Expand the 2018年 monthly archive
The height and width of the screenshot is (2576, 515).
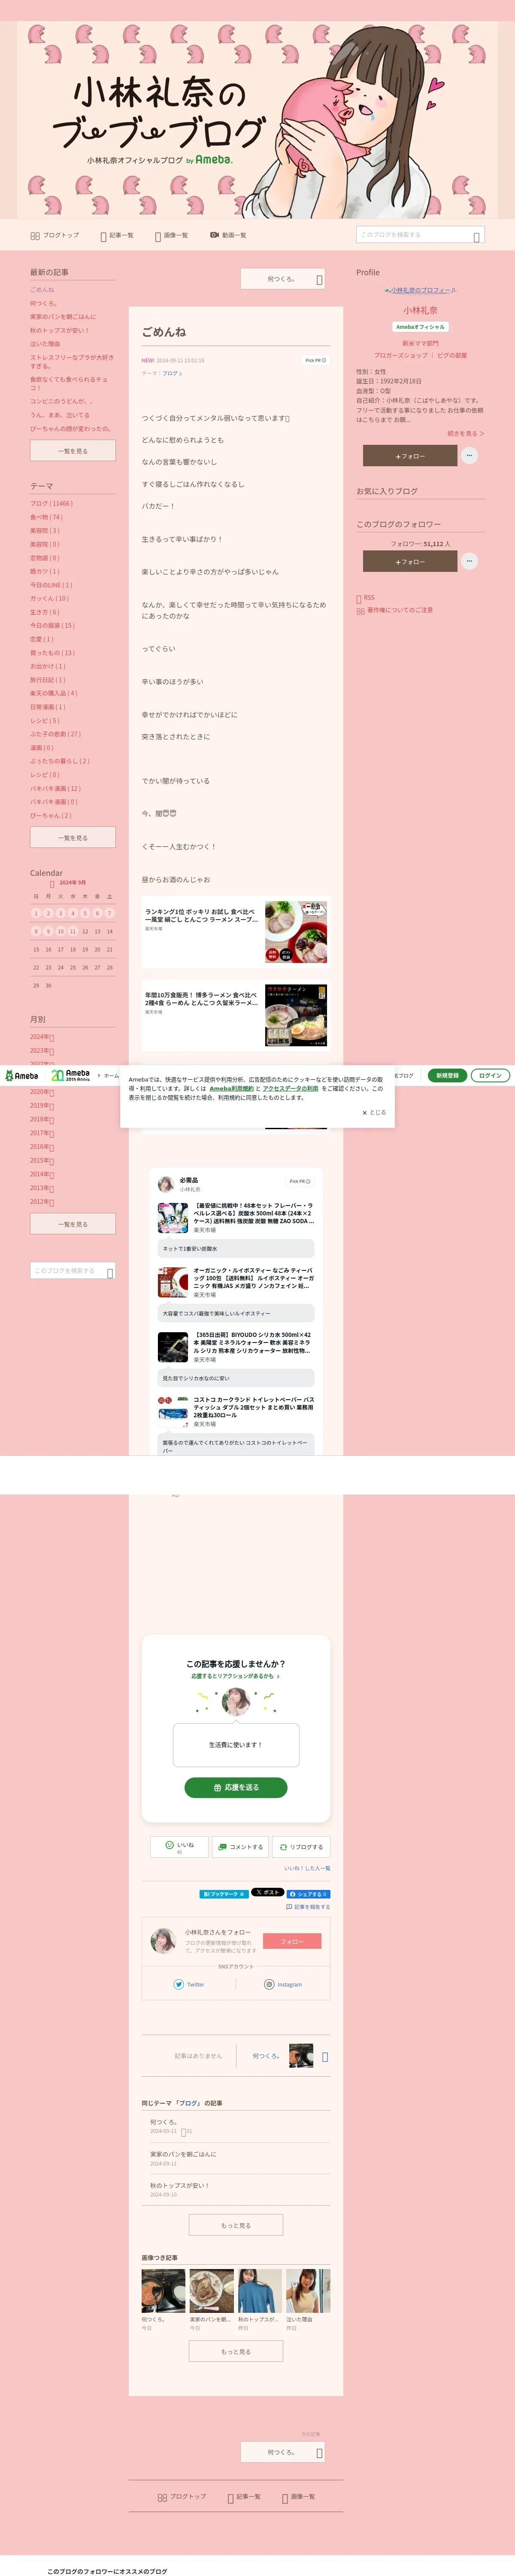tap(42, 1119)
